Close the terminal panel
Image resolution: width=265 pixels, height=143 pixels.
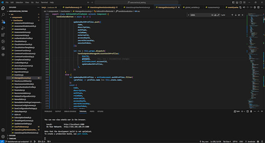click(262, 111)
